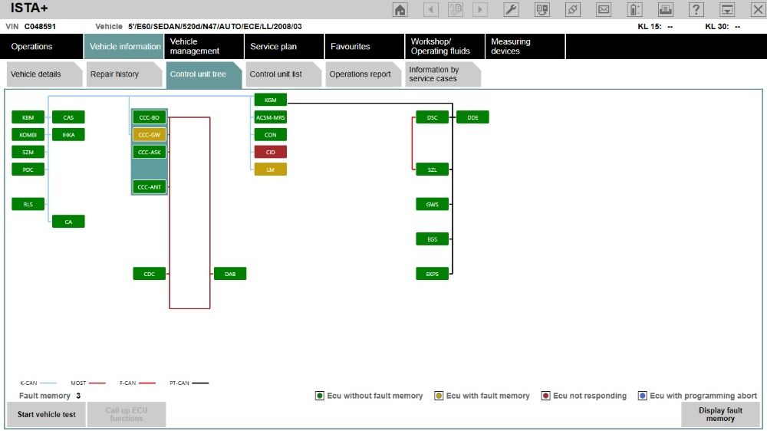The image size is (767, 431).
Task: Select the KGM control unit node
Action: tap(271, 100)
